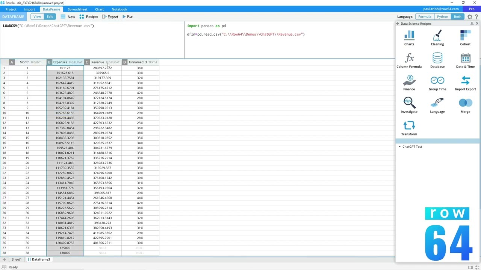
Task: Select Expenses cell 110071.0211
Action: [x=65, y=153]
